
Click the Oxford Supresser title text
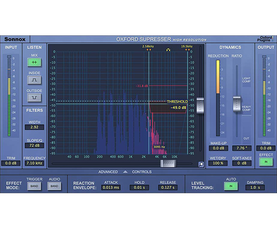(x=143, y=39)
